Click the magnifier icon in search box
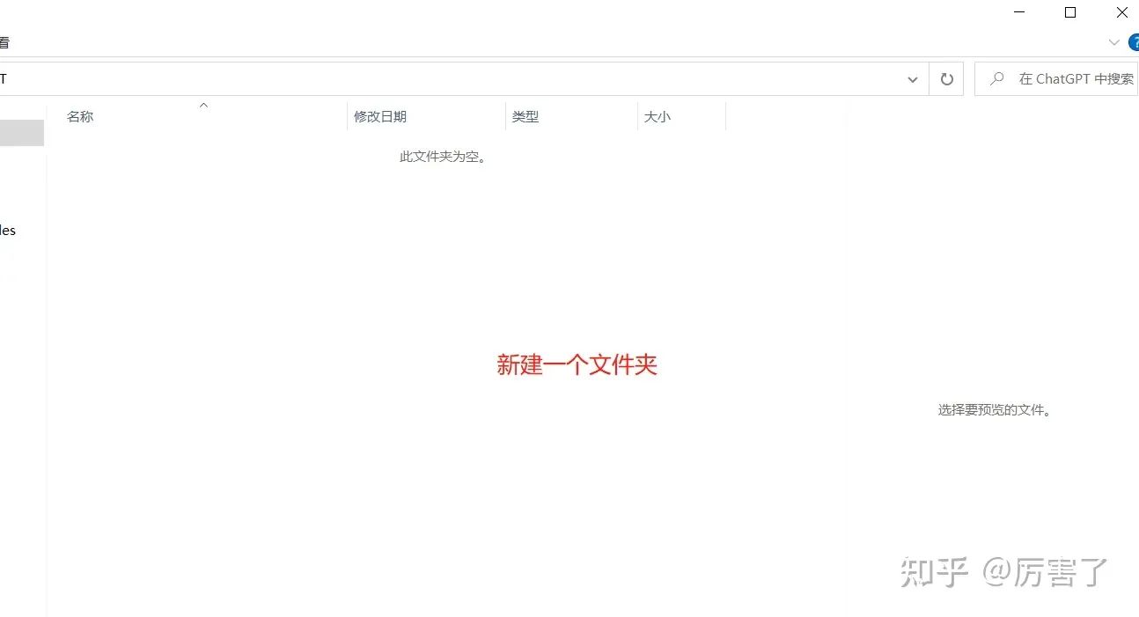 coord(996,79)
